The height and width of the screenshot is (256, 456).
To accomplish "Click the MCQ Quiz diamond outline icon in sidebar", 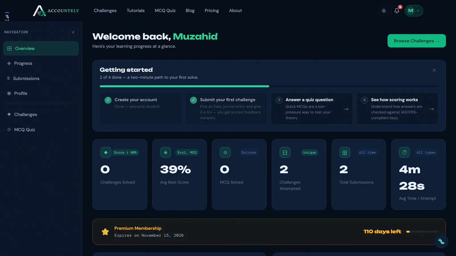I will tap(9, 129).
